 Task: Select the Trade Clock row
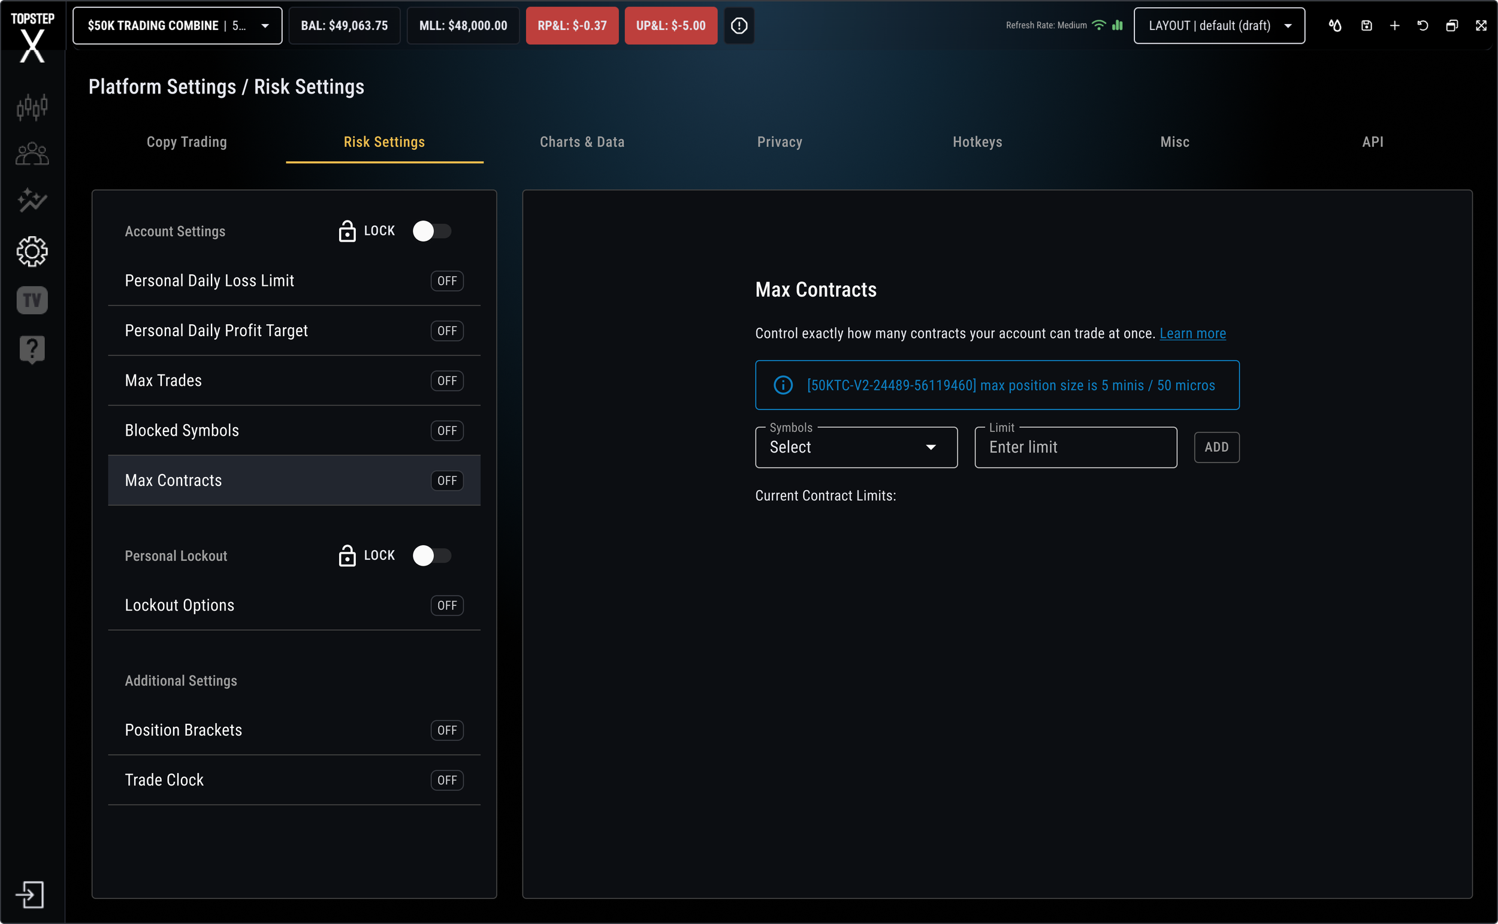point(294,780)
